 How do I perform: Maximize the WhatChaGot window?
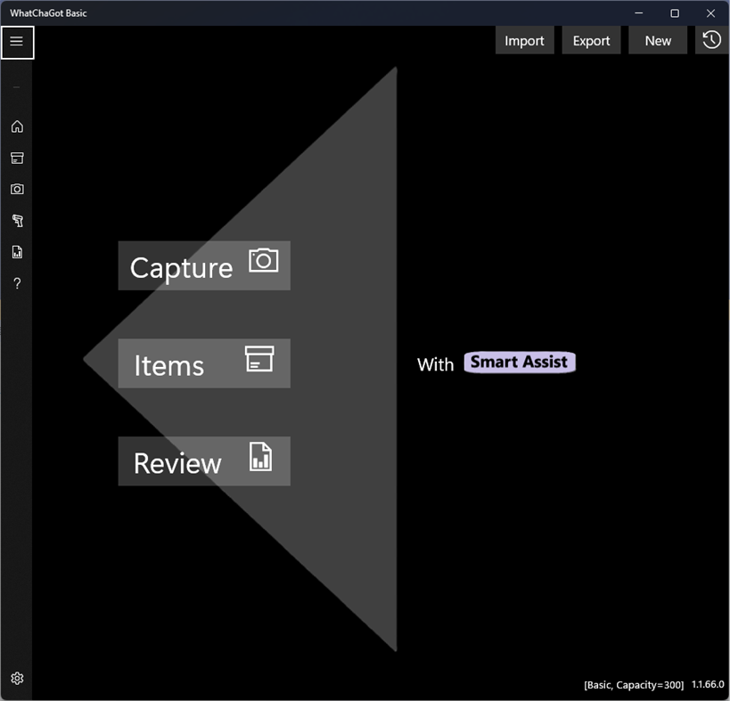pyautogui.click(x=675, y=13)
